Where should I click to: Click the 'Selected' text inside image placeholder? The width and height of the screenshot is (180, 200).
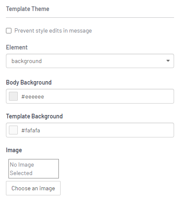[21, 173]
